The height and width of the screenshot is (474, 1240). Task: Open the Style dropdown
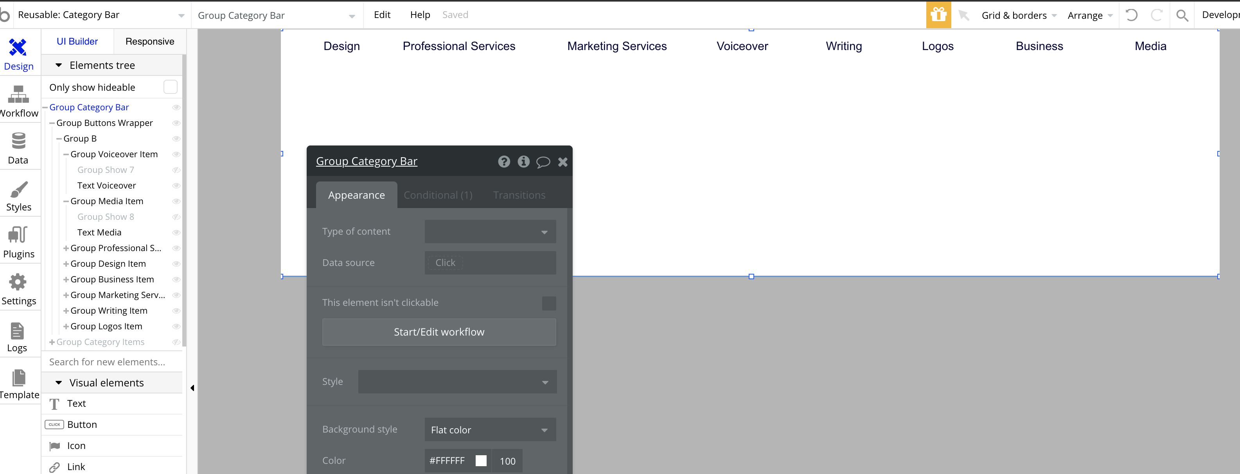tap(457, 382)
